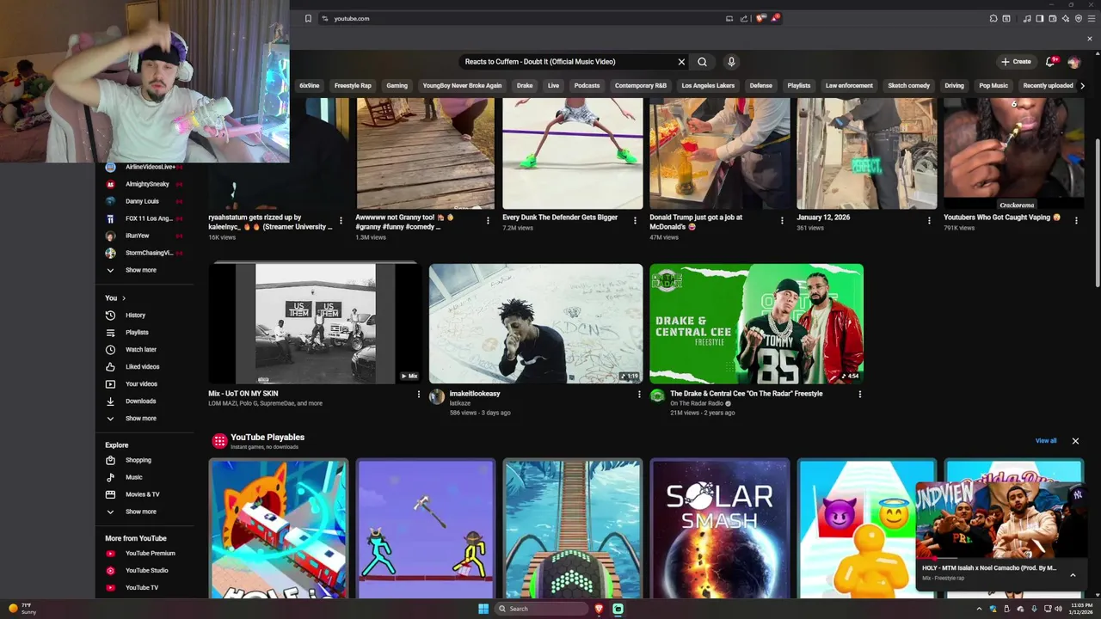1101x619 pixels.
Task: Open the Windows Start button
Action: click(483, 609)
